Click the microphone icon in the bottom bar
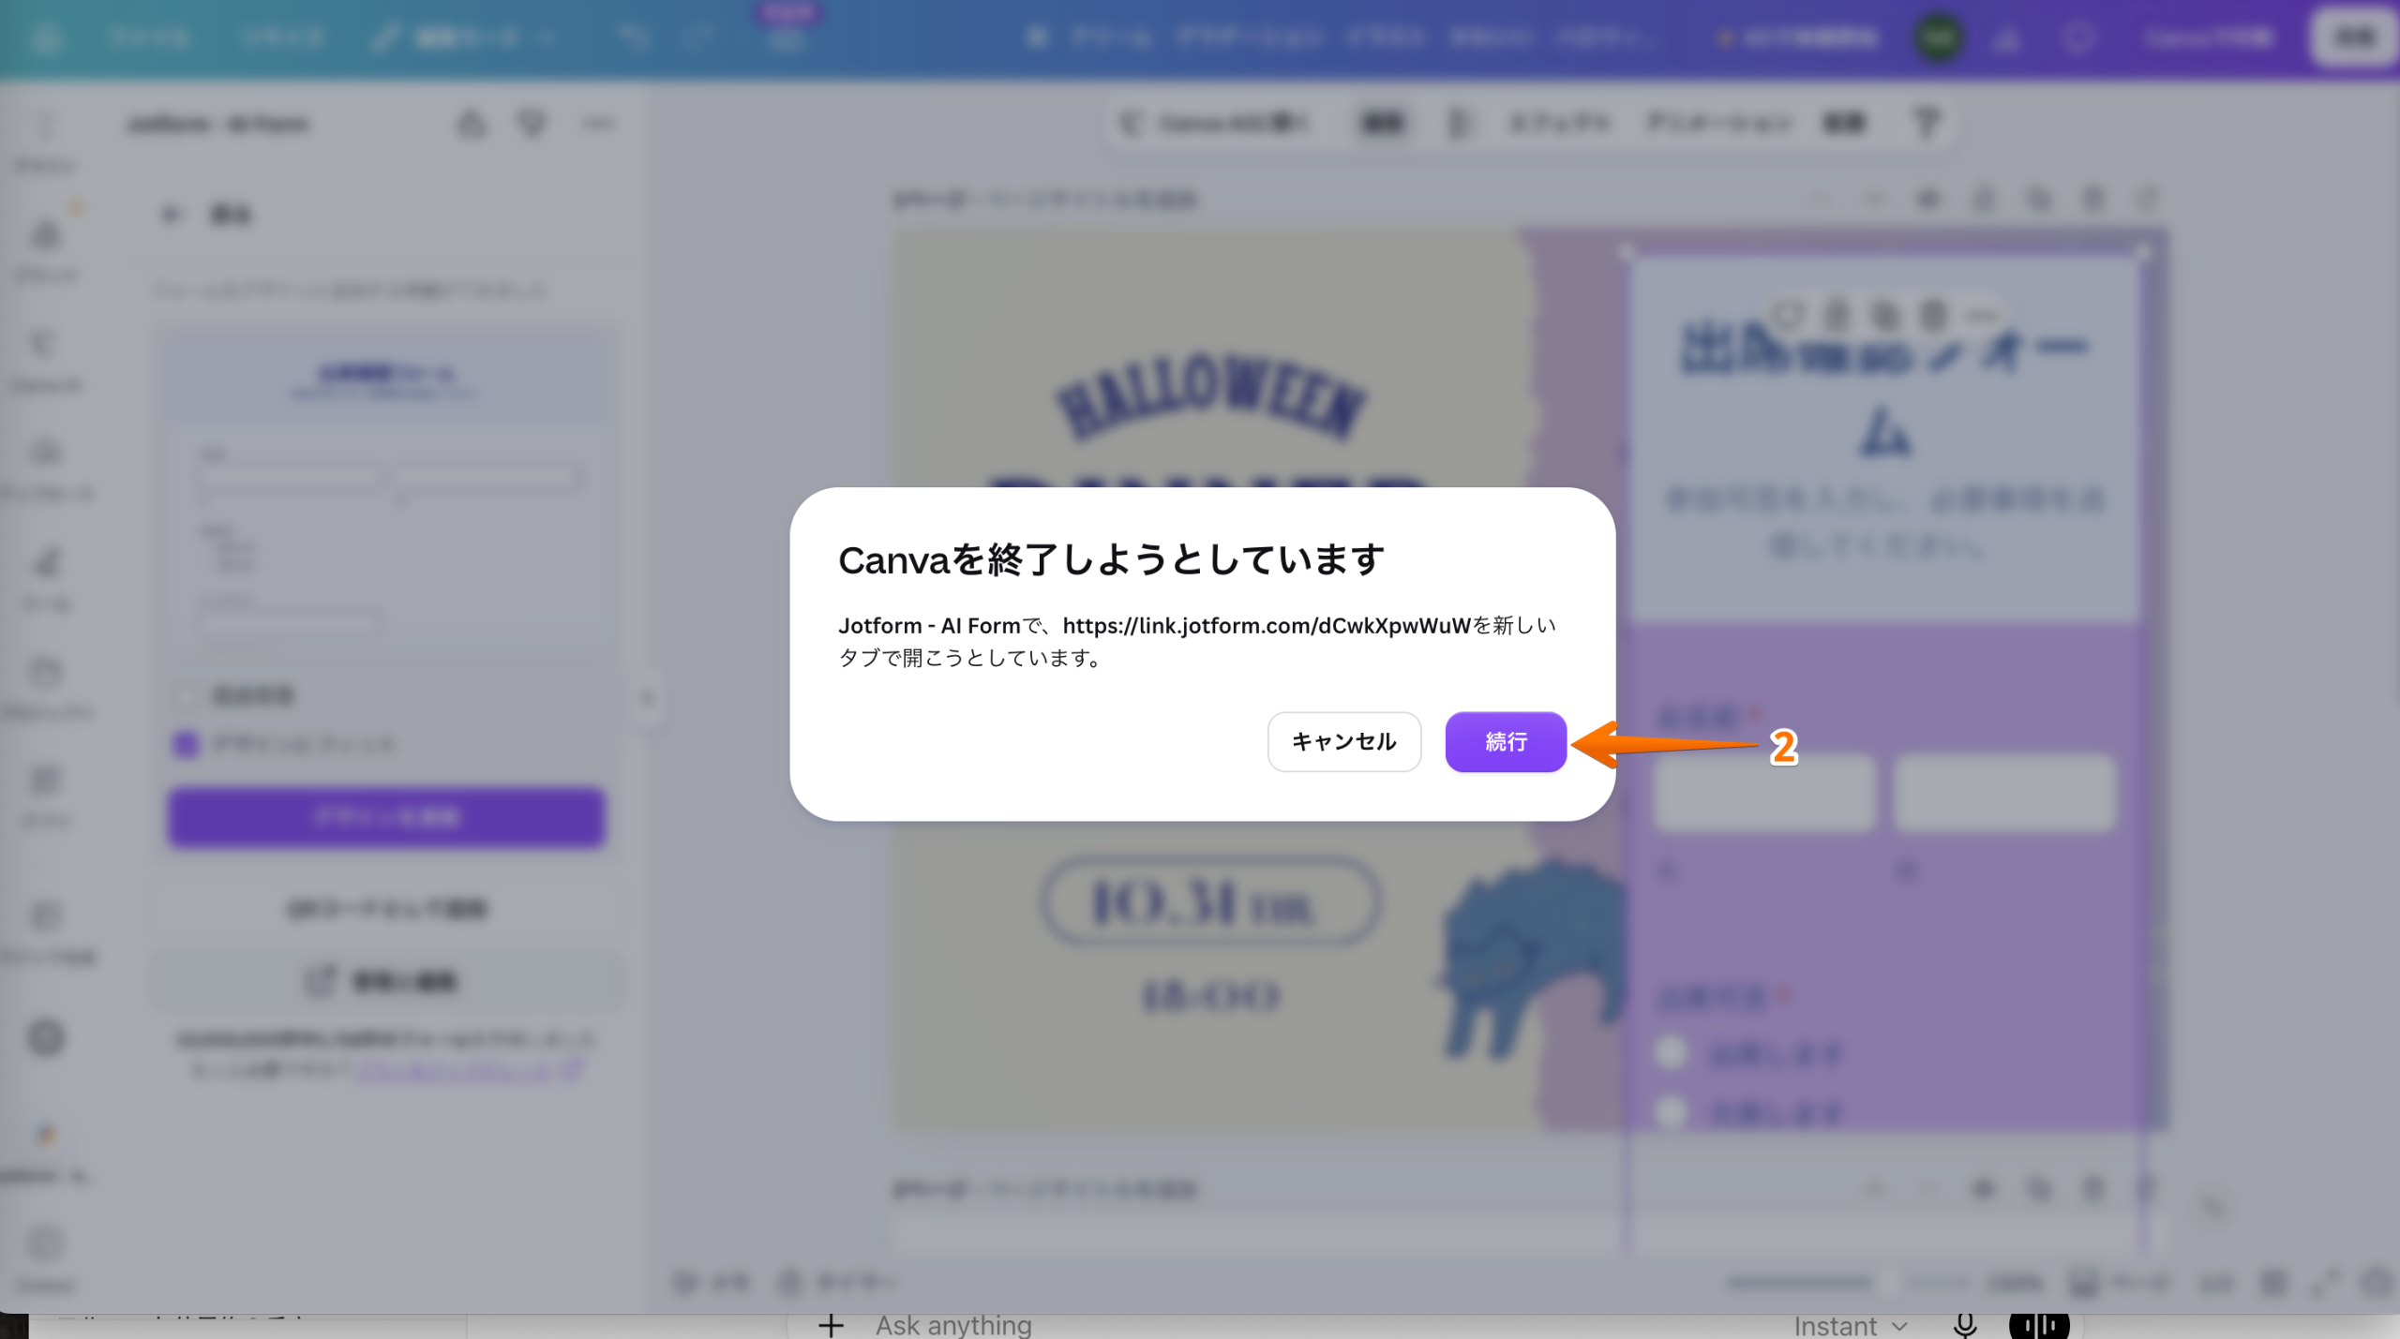This screenshot has width=2400, height=1339. [1965, 1325]
